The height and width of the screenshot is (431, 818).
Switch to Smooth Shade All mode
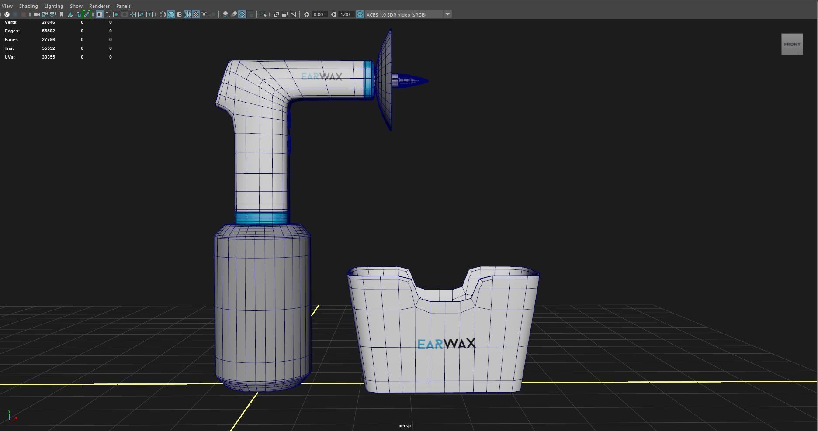171,14
